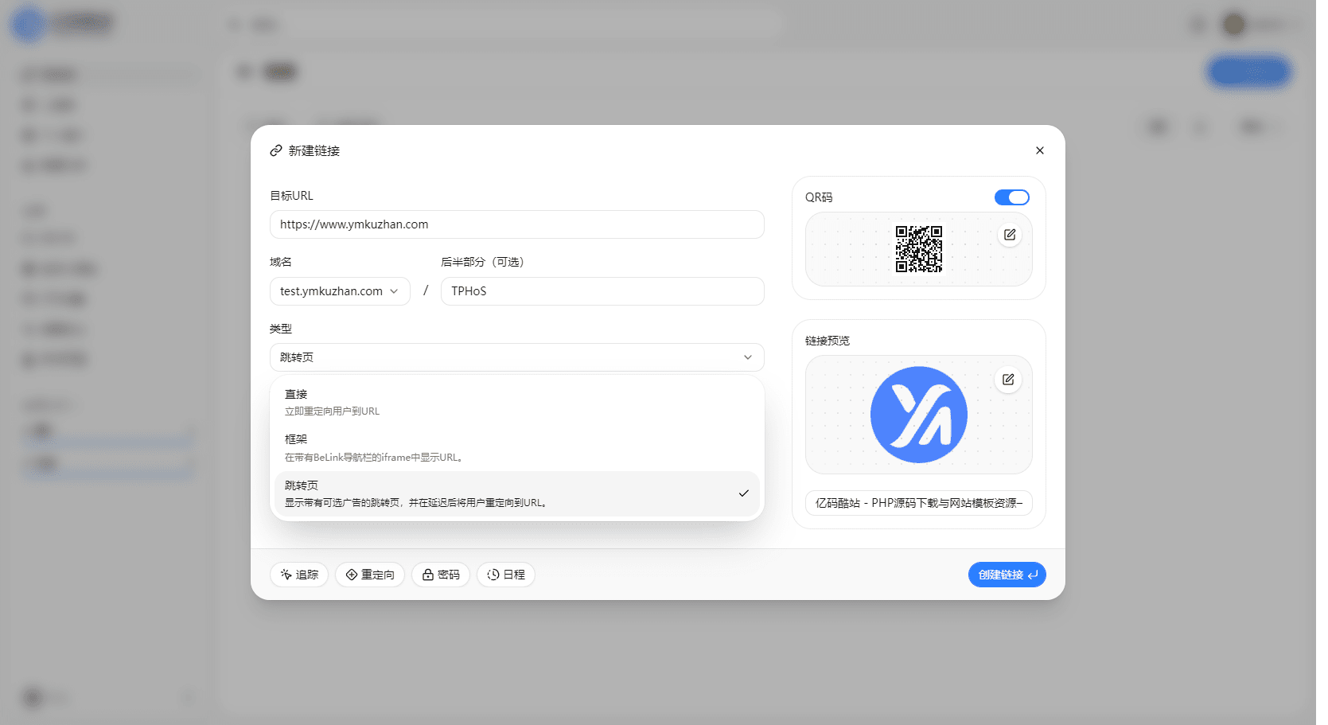The width and height of the screenshot is (1328, 725).
Task: Toggle the QR码 switch off
Action: [1011, 197]
